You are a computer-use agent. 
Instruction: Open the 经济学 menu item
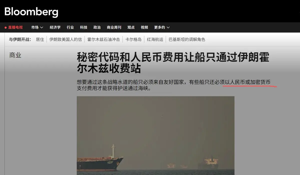(x=55, y=27)
